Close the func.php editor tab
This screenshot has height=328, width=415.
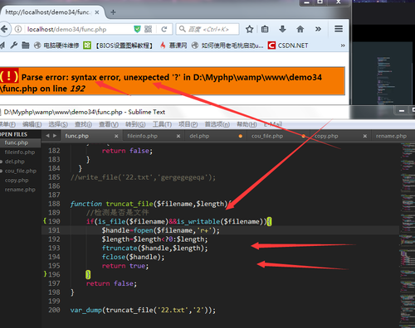116,136
